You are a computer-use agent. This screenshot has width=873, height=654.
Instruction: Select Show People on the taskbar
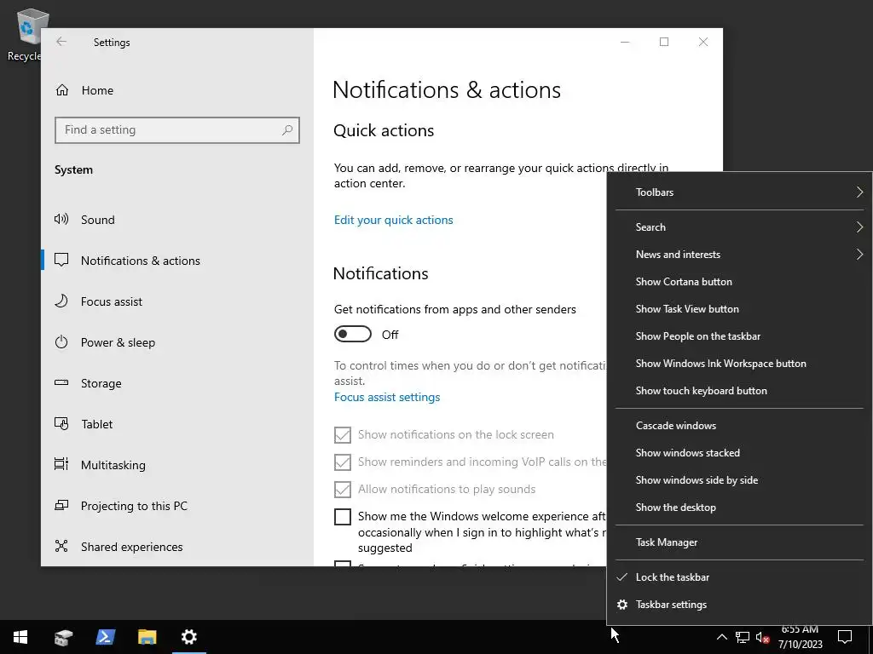pyautogui.click(x=739, y=336)
